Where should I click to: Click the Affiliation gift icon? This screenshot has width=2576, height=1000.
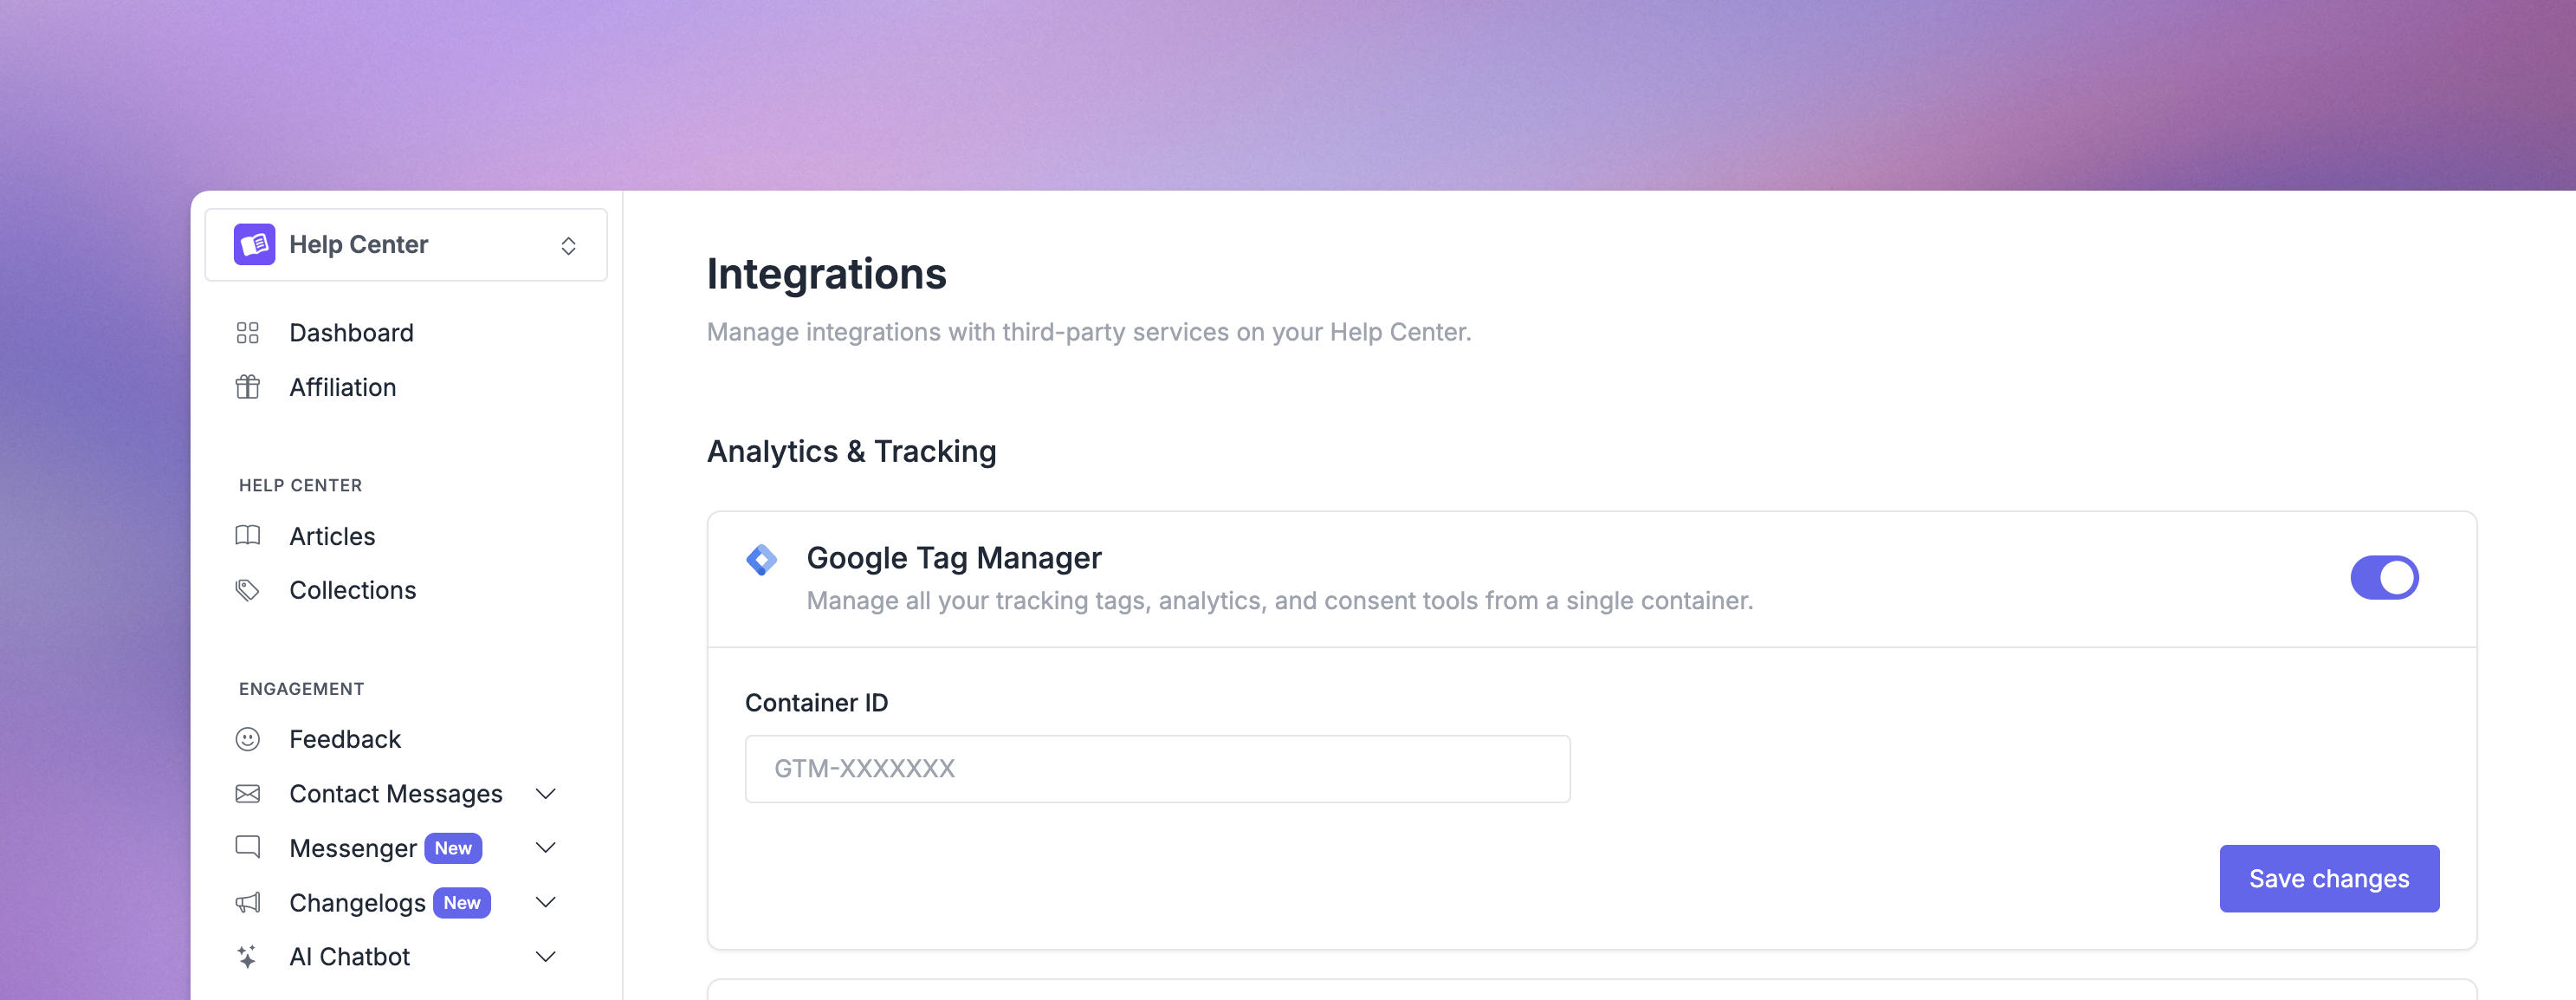click(247, 387)
